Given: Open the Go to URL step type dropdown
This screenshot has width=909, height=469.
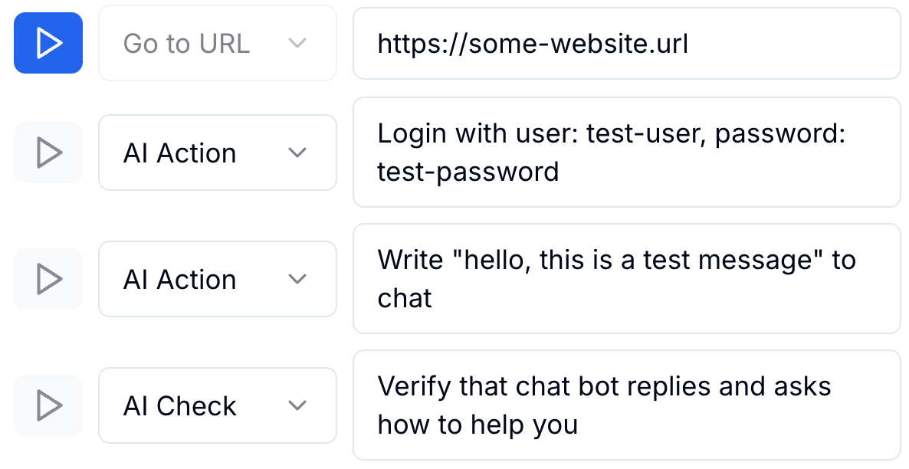Looking at the screenshot, I should (217, 43).
